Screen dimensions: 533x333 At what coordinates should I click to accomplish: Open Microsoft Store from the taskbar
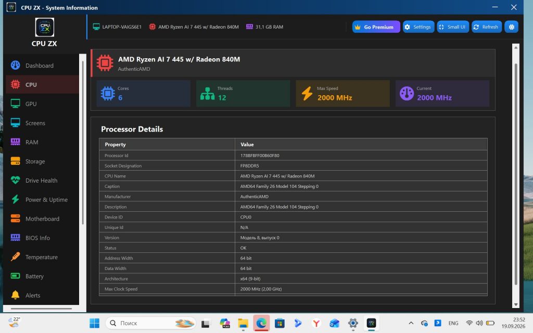280,323
